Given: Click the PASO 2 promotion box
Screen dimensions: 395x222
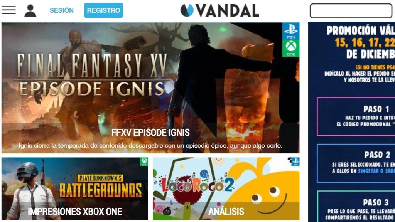Looking at the screenshot, I should (356, 163).
